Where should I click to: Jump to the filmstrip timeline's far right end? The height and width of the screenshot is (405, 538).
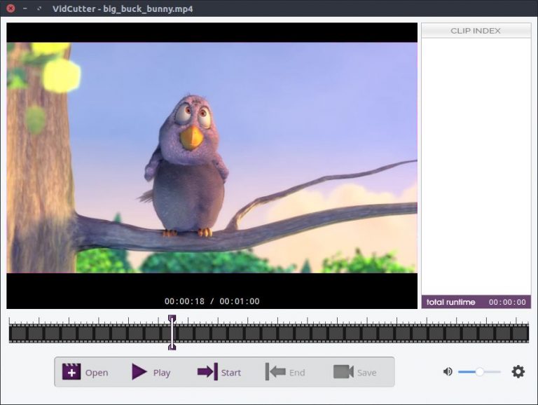point(525,333)
